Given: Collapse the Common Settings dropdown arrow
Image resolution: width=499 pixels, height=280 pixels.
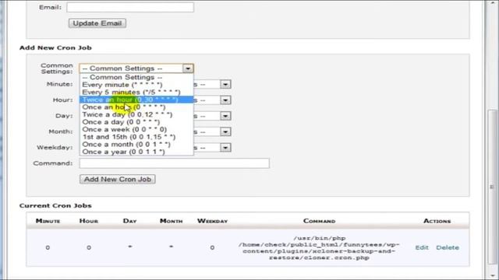Looking at the screenshot, I should point(188,68).
